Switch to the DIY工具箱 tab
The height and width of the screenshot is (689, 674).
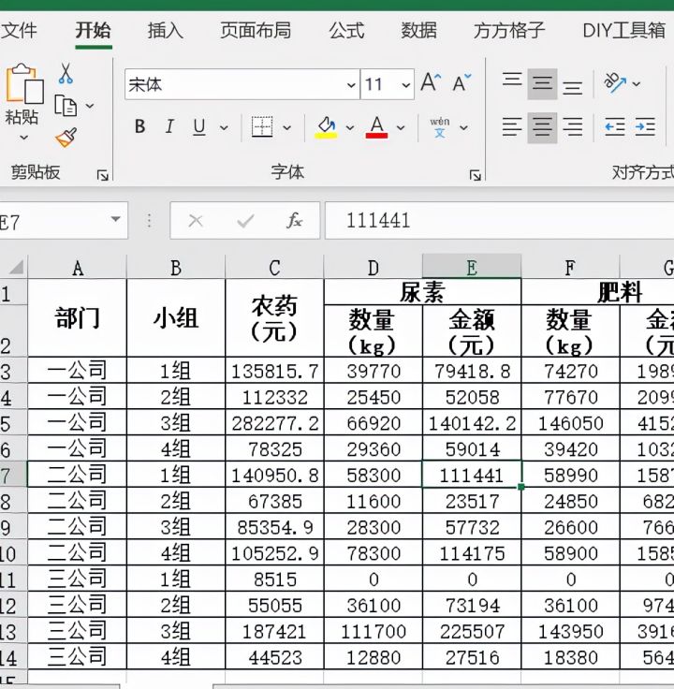pyautogui.click(x=623, y=30)
